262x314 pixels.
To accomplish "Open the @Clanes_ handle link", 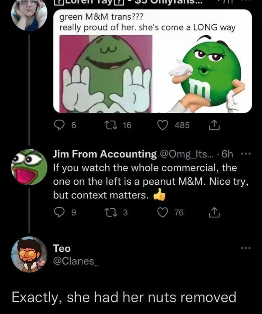I will point(75,261).
